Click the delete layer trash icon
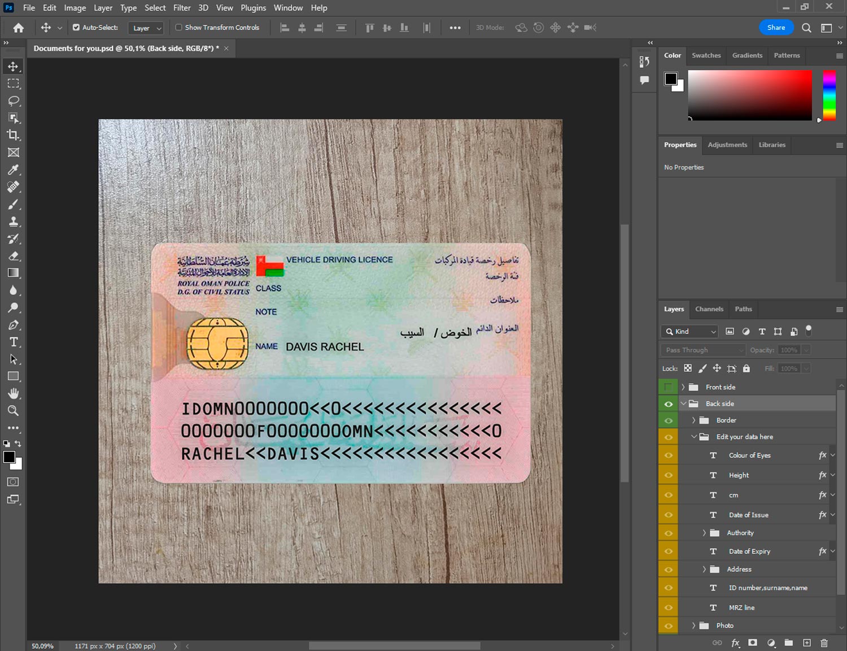847x651 pixels. pyautogui.click(x=824, y=643)
